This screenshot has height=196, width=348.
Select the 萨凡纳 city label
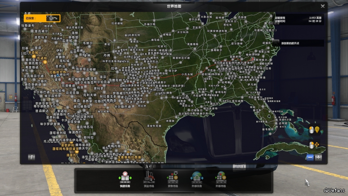click(252, 85)
